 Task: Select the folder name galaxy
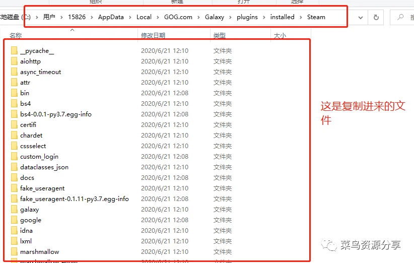click(x=29, y=210)
